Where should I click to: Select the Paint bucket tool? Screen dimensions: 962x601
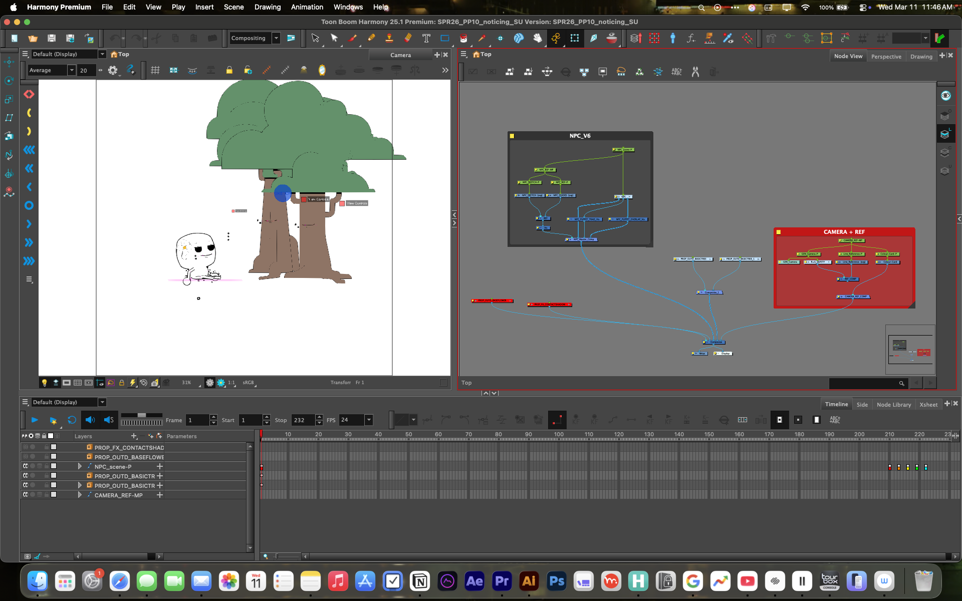tap(463, 38)
